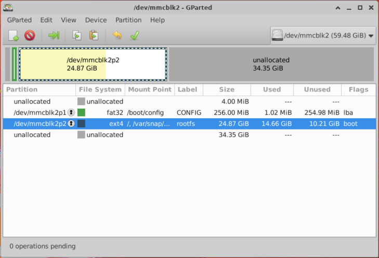Sort by the Partition column header
This screenshot has width=379, height=258.
click(40, 89)
